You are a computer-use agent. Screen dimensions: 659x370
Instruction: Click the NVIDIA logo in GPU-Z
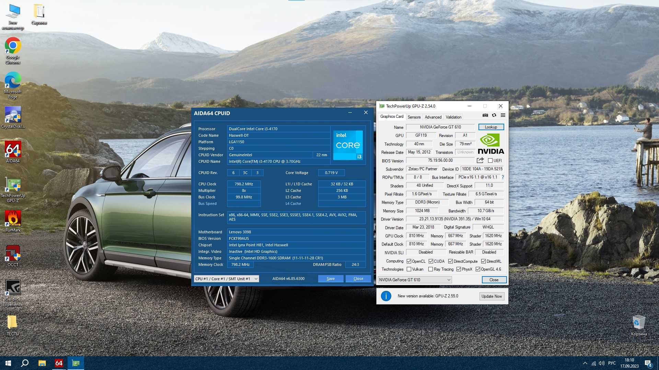tap(491, 144)
